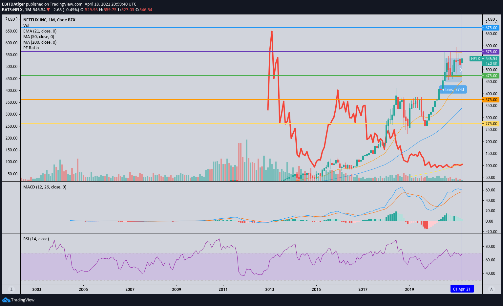Click the EMA (21, close, 0) indicator label

[40, 31]
